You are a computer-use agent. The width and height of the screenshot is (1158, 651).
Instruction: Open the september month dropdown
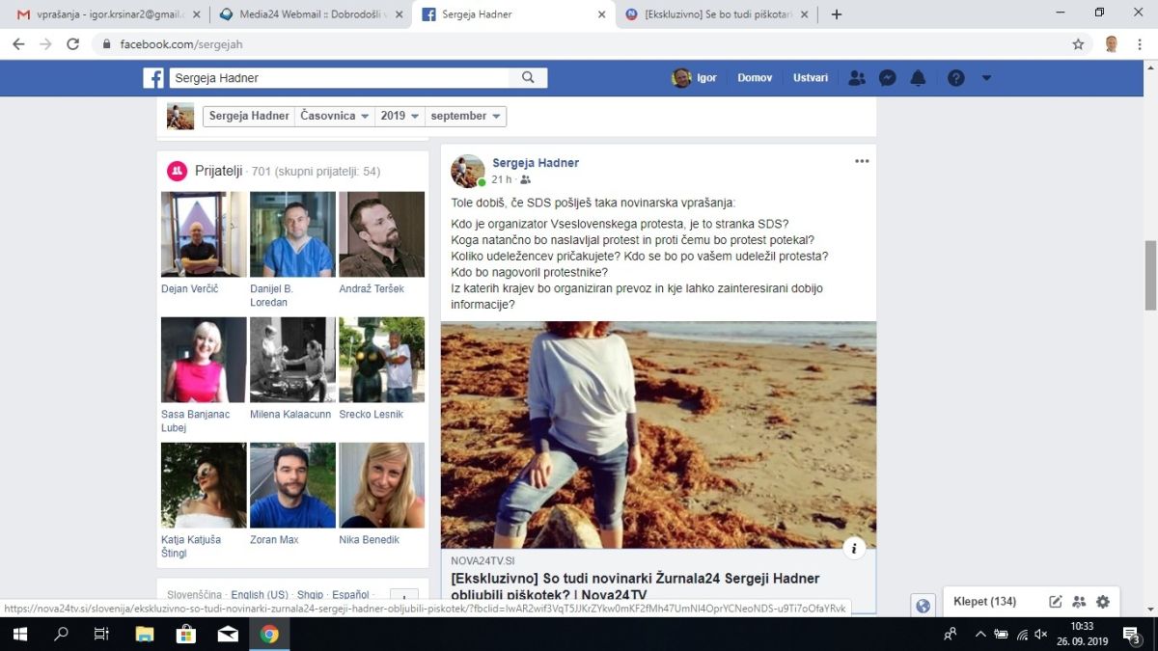(x=466, y=116)
